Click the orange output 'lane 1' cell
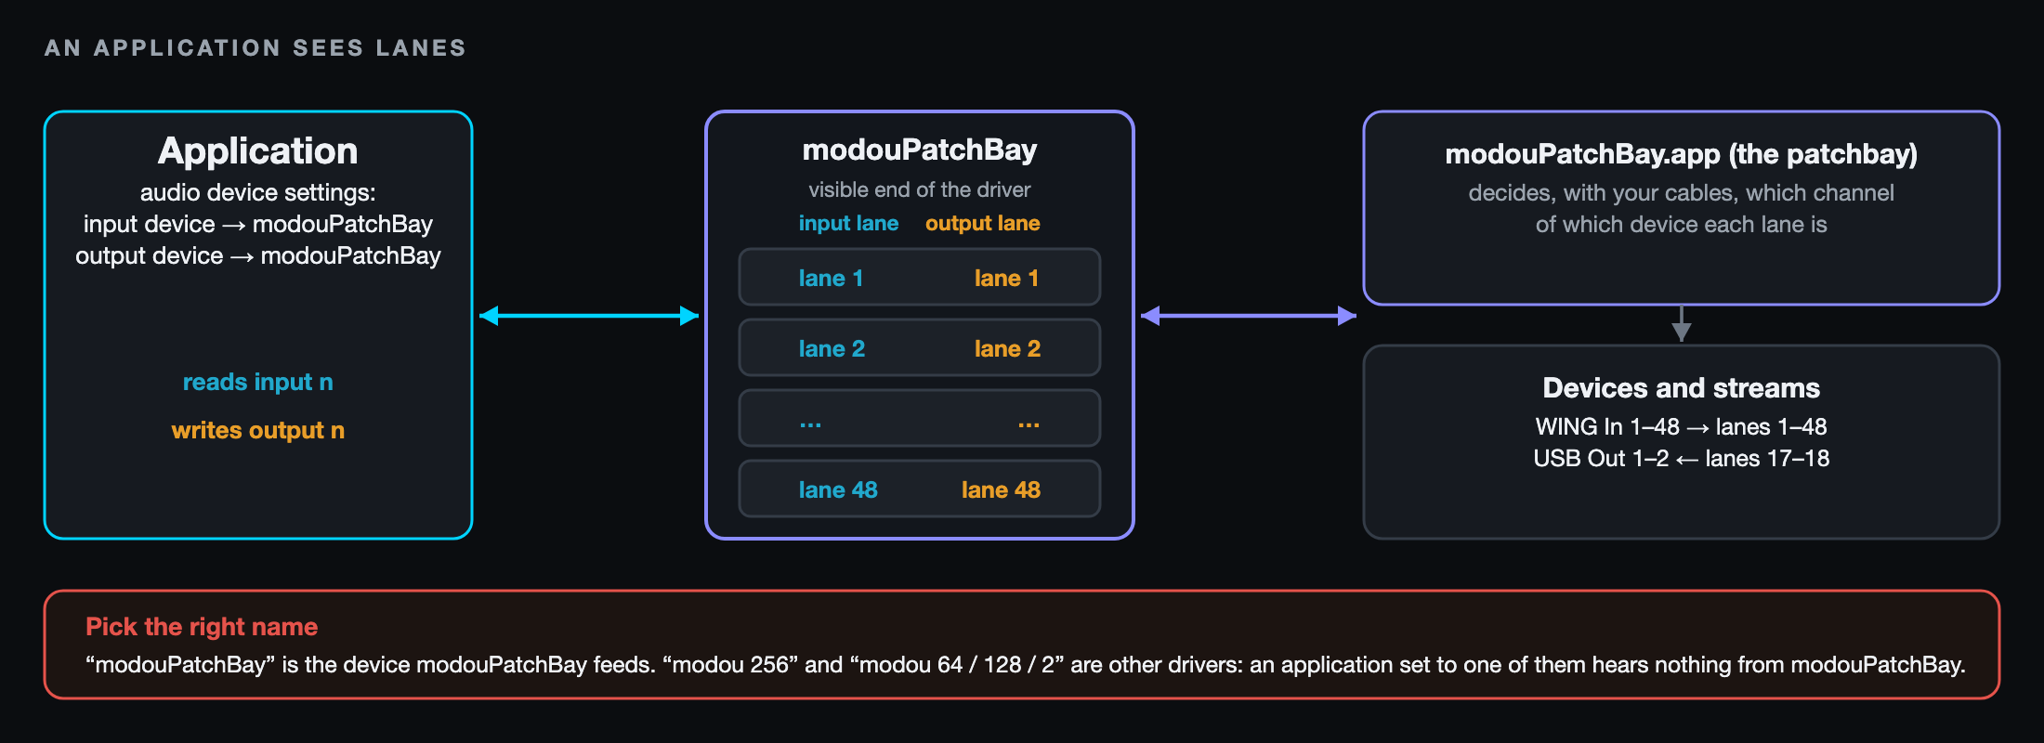2044x743 pixels. click(x=1007, y=278)
